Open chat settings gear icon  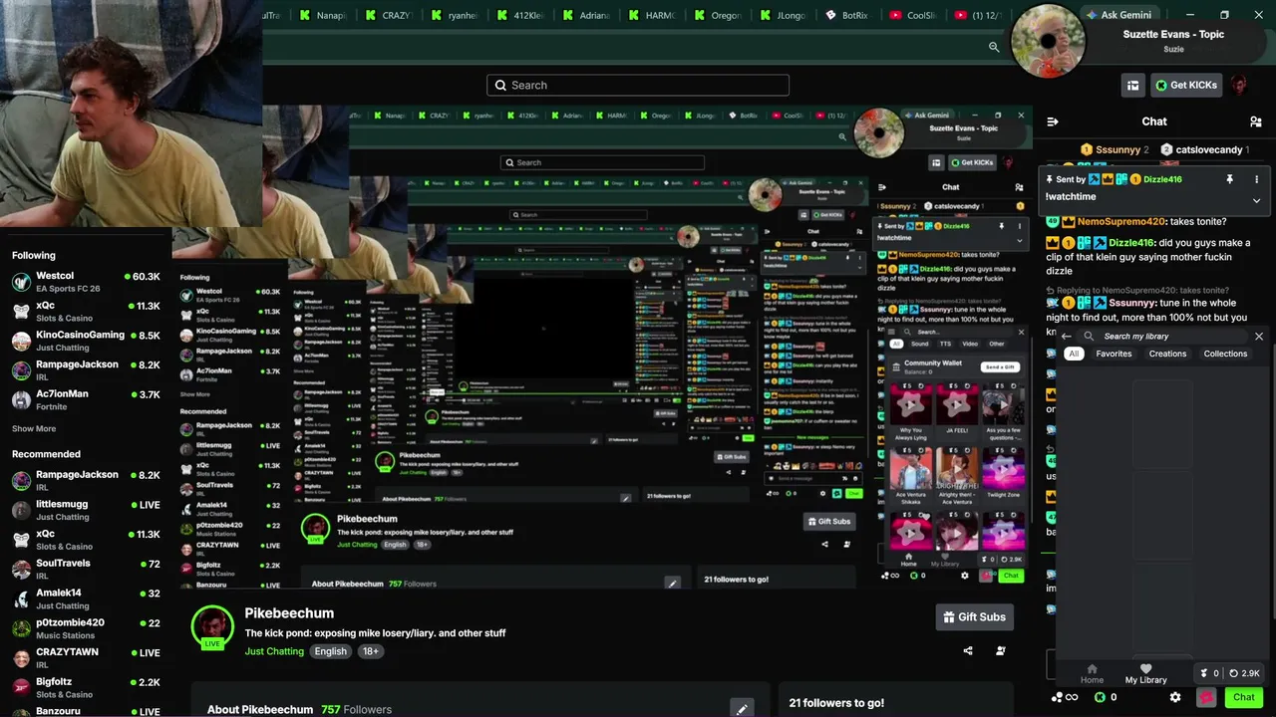click(1175, 697)
